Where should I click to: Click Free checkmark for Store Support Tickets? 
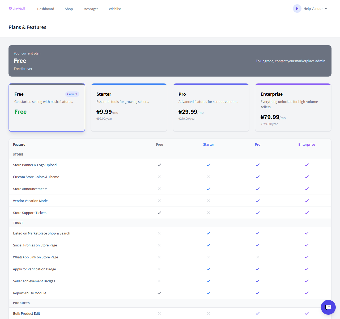pos(159,213)
